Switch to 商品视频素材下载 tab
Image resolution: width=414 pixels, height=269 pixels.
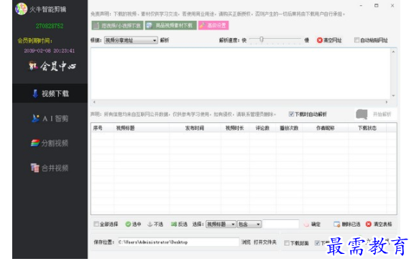[x=170, y=25]
